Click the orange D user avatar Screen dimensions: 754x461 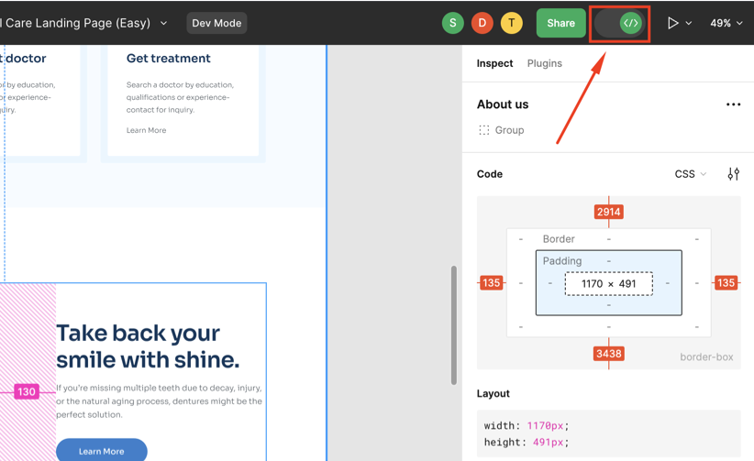tap(482, 23)
